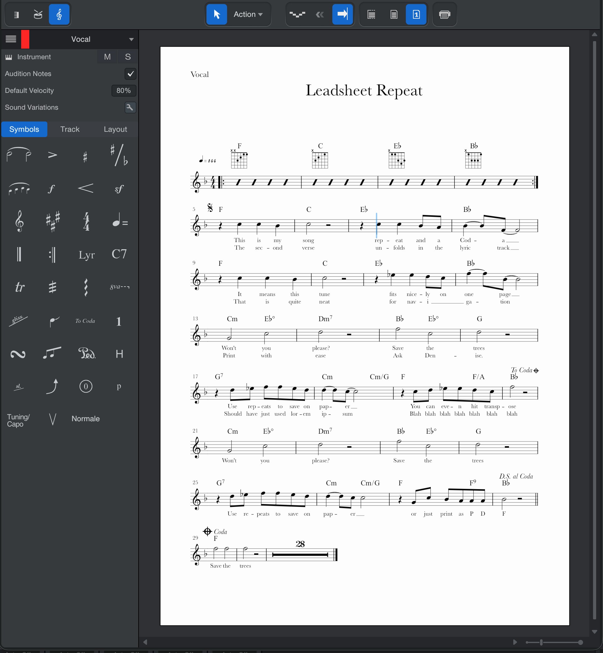Select the 8va octave line symbol

[x=119, y=287]
